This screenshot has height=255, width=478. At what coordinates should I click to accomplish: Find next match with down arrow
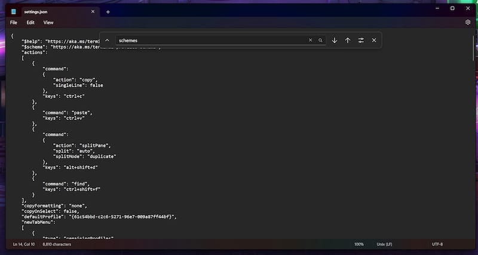click(335, 40)
